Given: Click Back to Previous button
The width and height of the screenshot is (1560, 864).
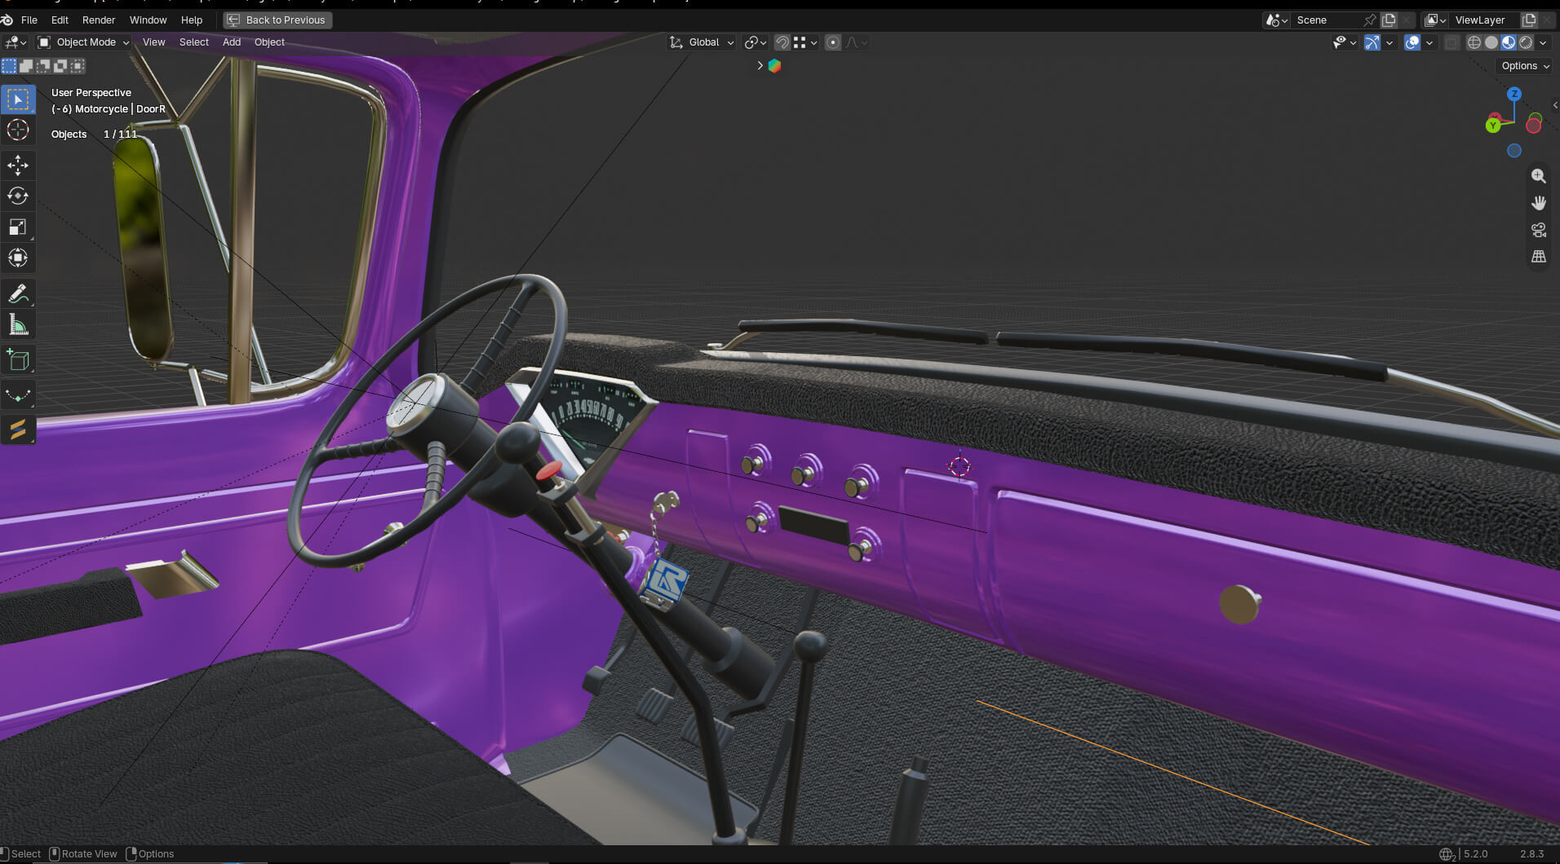Looking at the screenshot, I should 277,20.
